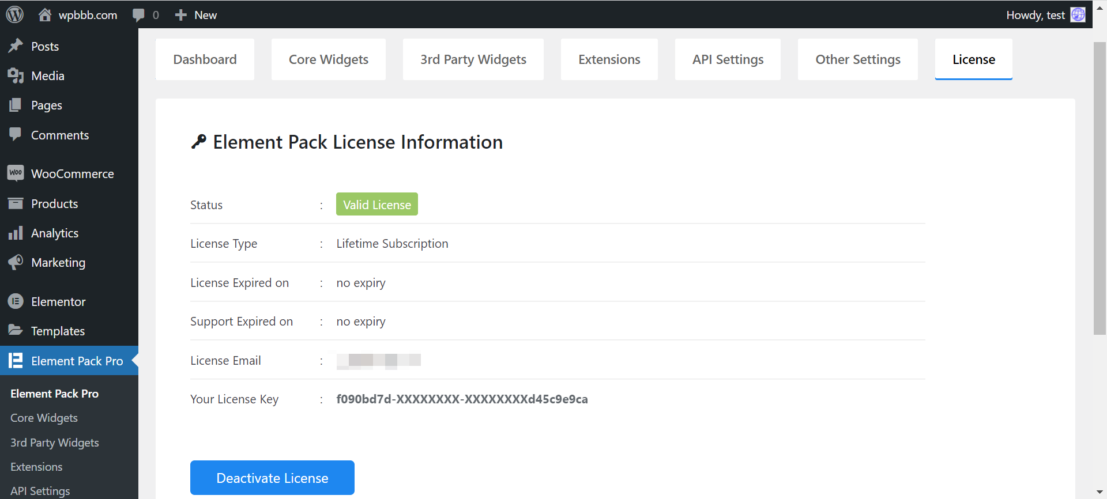Click API Settings in the sidebar submenu

click(x=40, y=491)
